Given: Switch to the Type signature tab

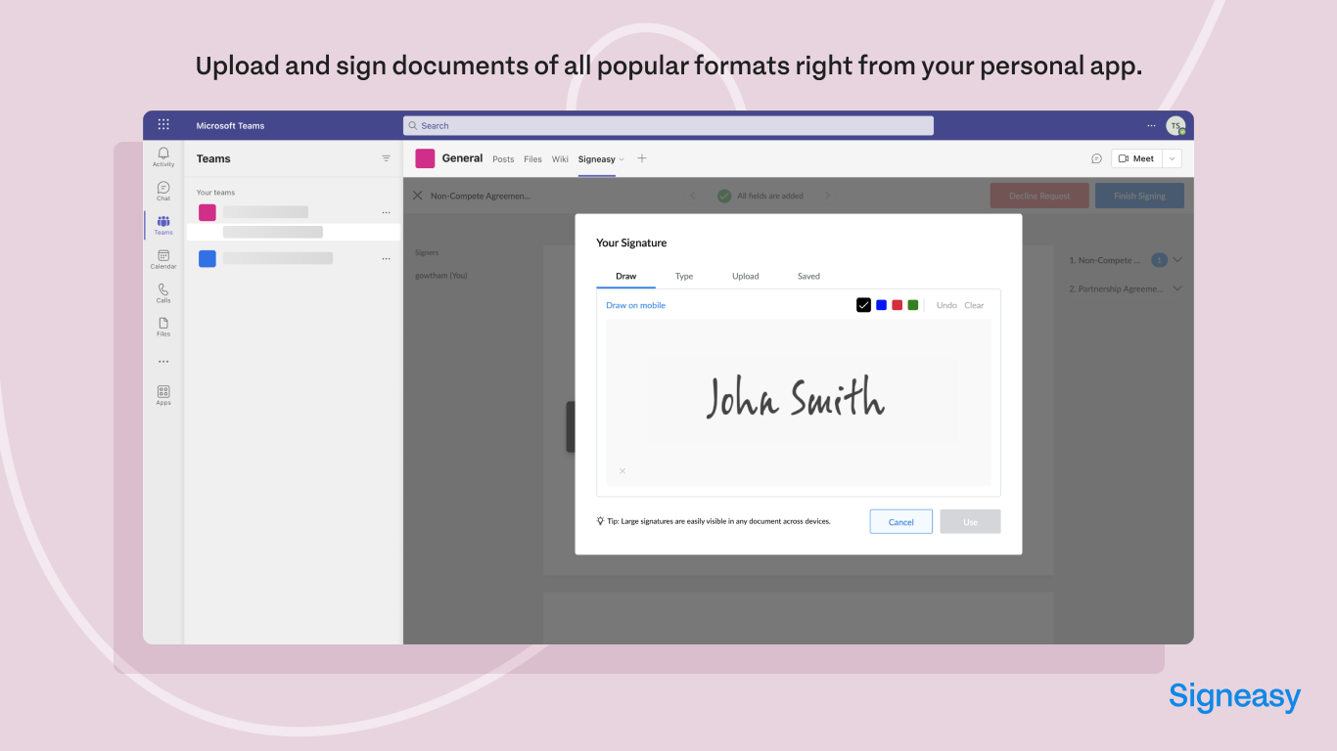Looking at the screenshot, I should (684, 276).
